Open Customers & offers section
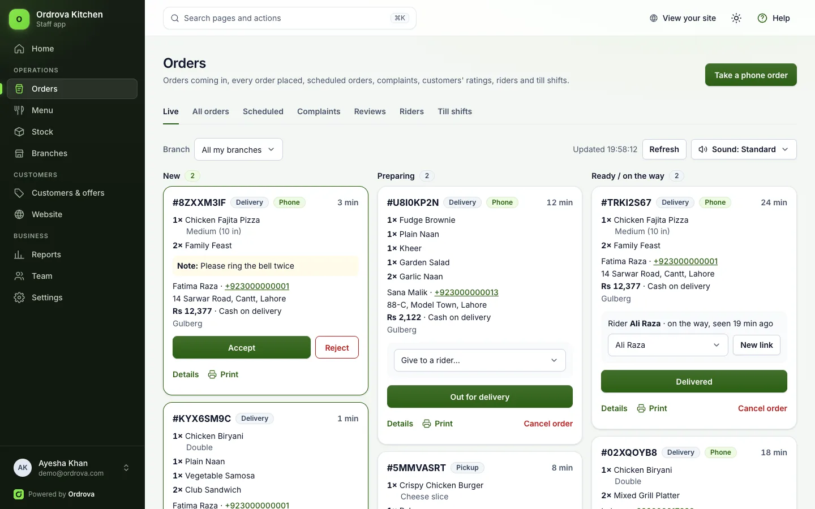 (x=72, y=193)
